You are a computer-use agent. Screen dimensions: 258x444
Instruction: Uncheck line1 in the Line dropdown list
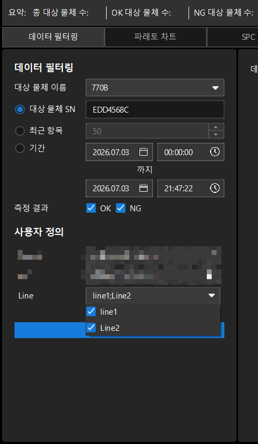pos(91,312)
